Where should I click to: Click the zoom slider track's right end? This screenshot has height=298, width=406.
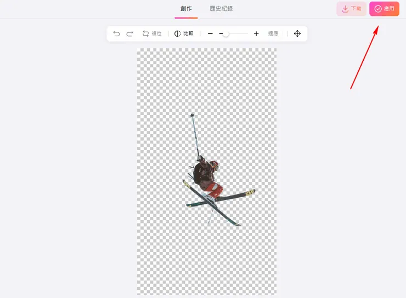pos(246,34)
